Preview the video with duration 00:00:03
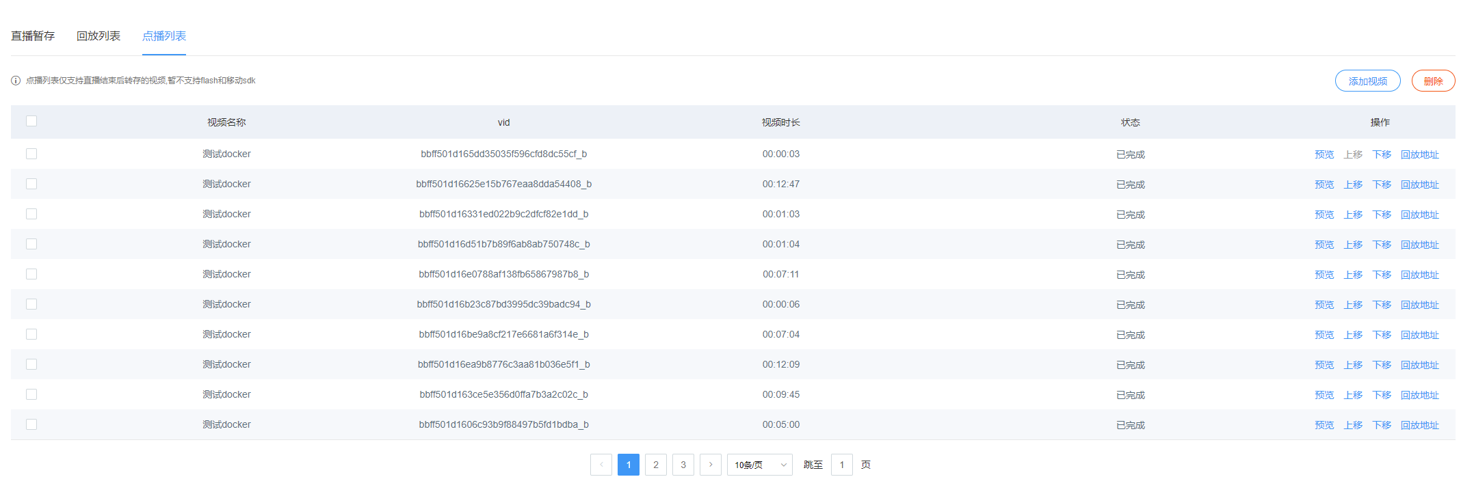 click(1324, 154)
